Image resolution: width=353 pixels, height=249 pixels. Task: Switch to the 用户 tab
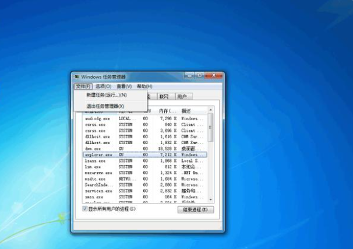pyautogui.click(x=182, y=97)
